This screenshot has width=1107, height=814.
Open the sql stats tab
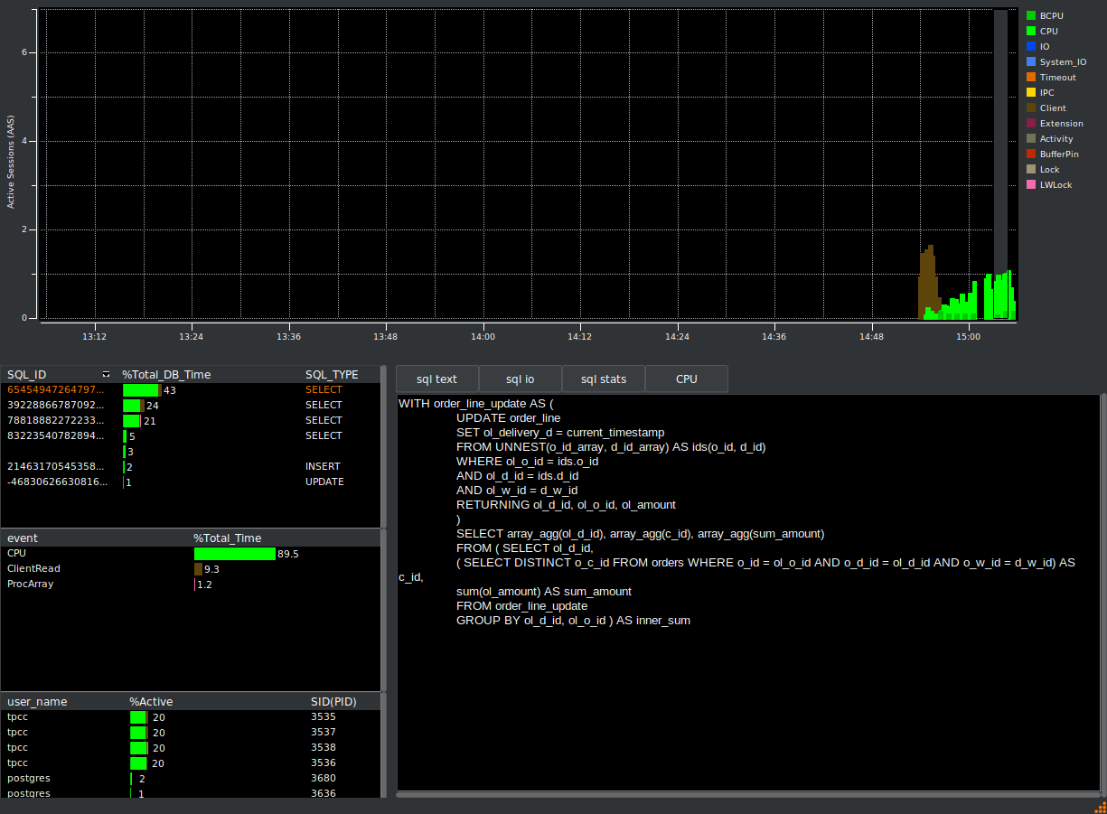tap(603, 379)
